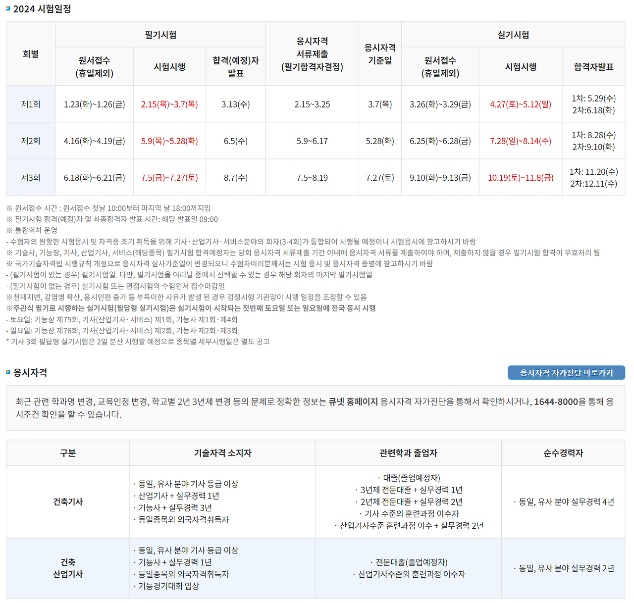Click red date 7.5(금)~7.27(토)
Viewport: 634px width, 603px height.
[169, 177]
